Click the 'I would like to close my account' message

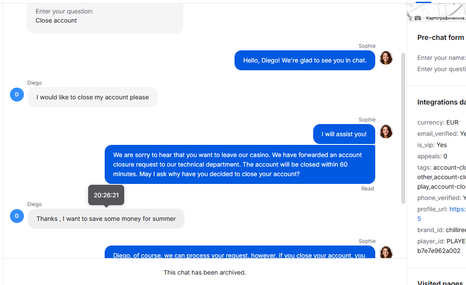tap(93, 97)
